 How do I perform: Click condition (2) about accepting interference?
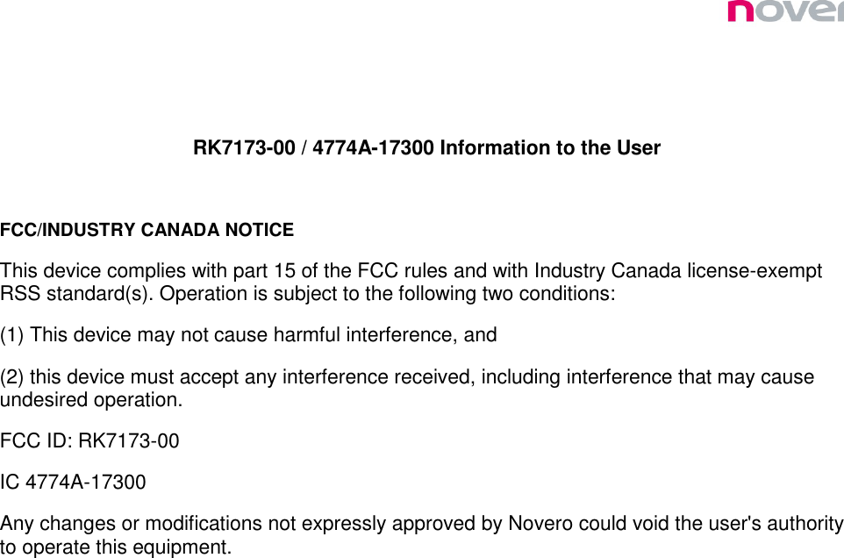pyautogui.click(x=407, y=388)
